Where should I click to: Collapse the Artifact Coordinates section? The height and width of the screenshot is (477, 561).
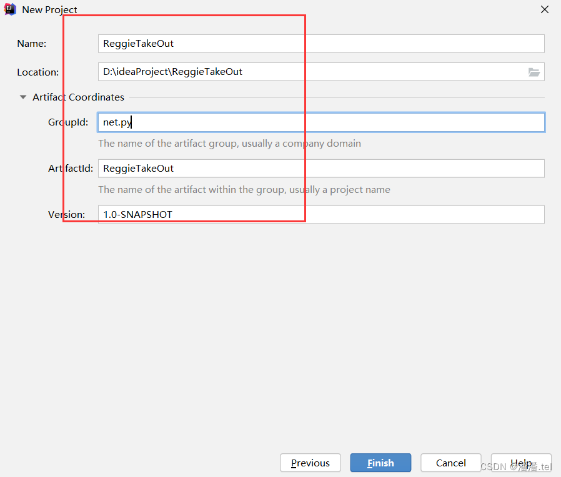23,97
